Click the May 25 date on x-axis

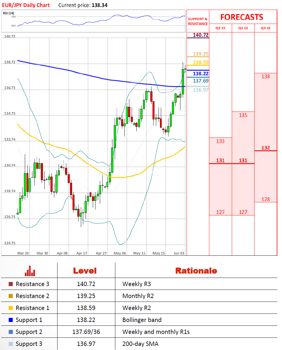click(x=159, y=253)
